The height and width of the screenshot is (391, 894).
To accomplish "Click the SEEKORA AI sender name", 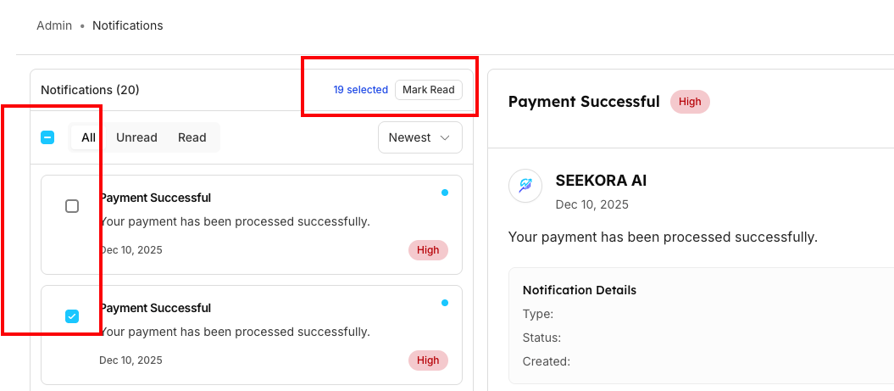I will pyautogui.click(x=601, y=181).
